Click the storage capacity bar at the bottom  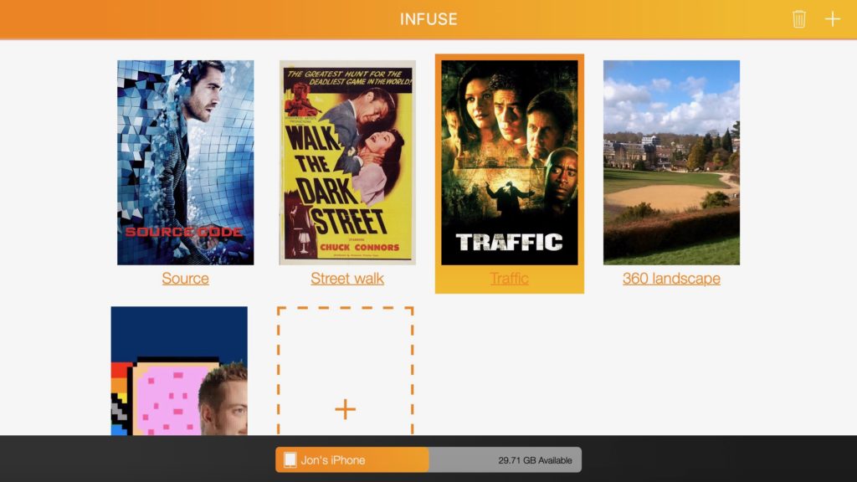427,459
